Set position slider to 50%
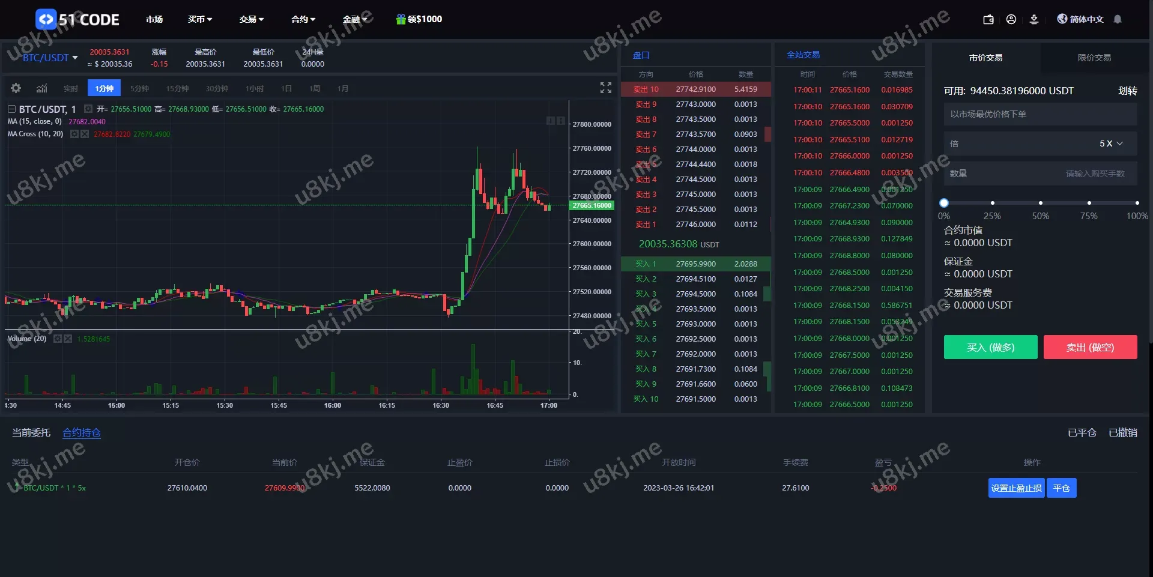 [x=1041, y=203]
